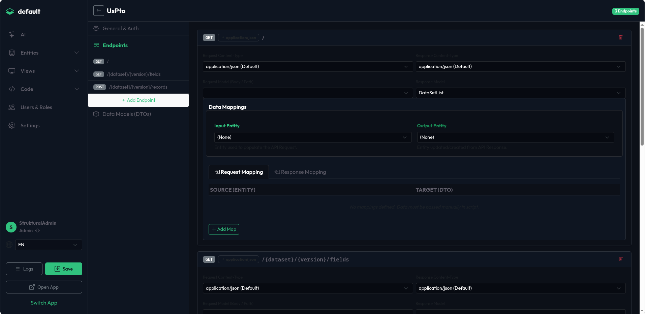Open Request Content-Type dropdown of fields endpoint

(x=308, y=288)
